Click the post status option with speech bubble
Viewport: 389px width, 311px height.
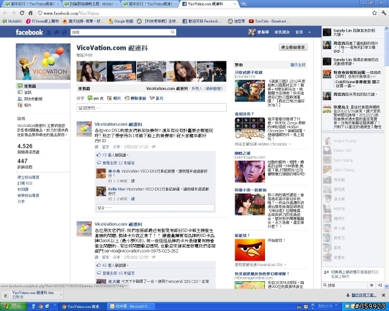(x=95, y=98)
